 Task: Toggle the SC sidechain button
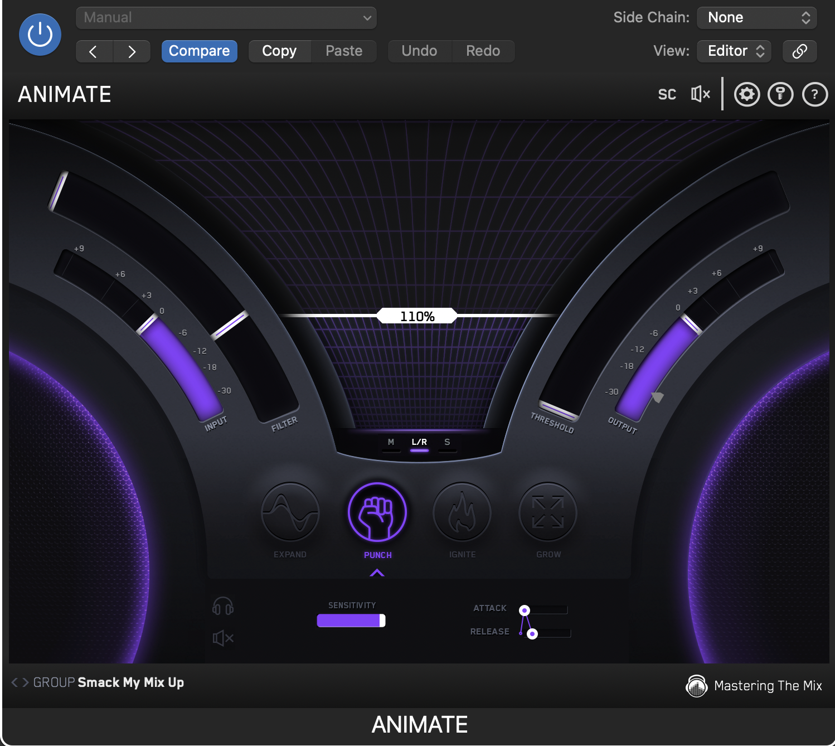(667, 94)
